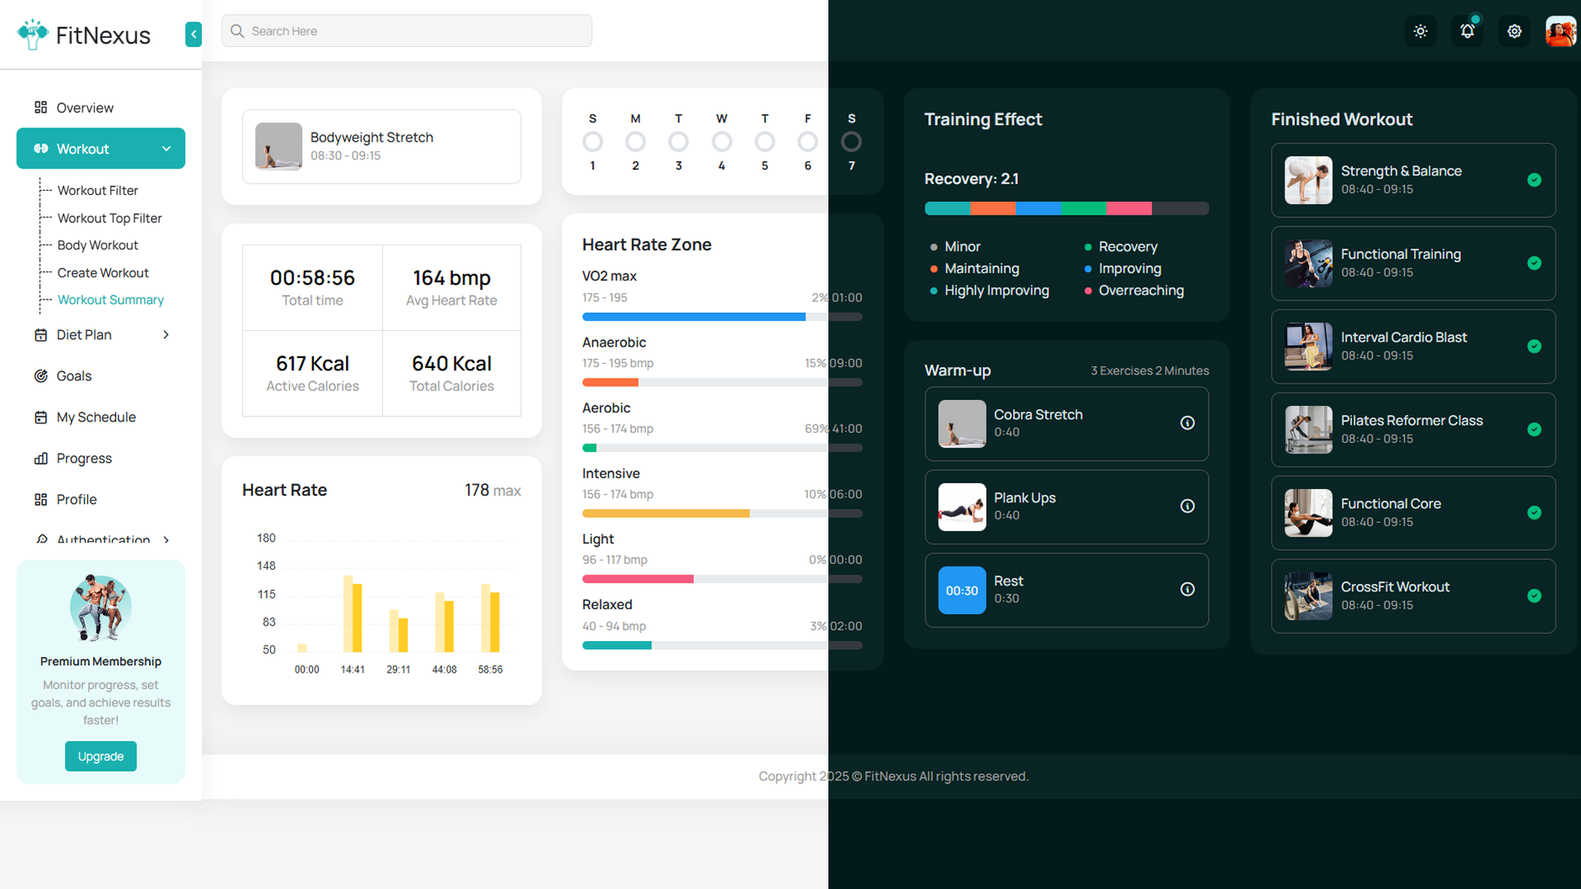Image resolution: width=1581 pixels, height=889 pixels.
Task: Open the My Schedule calendar icon
Action: [41, 417]
